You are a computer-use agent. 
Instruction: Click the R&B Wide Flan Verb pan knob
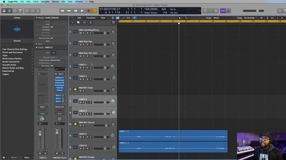pos(113,55)
